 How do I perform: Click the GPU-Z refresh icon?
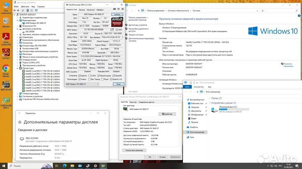tap(118, 9)
